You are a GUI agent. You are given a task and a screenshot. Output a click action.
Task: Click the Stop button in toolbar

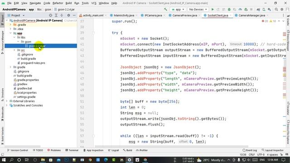tap(251, 9)
